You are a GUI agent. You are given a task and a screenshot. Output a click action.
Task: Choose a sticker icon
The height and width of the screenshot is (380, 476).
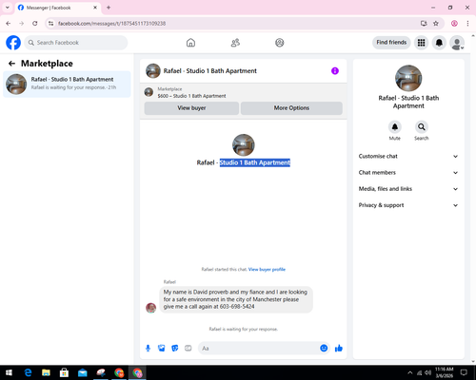coord(175,349)
